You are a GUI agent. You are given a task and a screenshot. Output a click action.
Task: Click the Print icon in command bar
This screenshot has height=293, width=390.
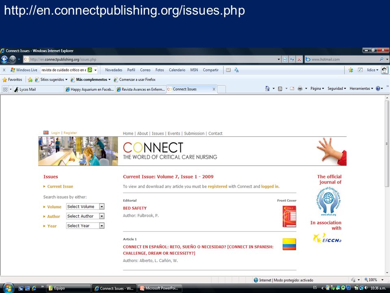[300, 88]
